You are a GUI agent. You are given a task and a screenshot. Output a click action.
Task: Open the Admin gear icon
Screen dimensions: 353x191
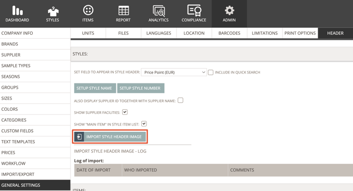(229, 10)
